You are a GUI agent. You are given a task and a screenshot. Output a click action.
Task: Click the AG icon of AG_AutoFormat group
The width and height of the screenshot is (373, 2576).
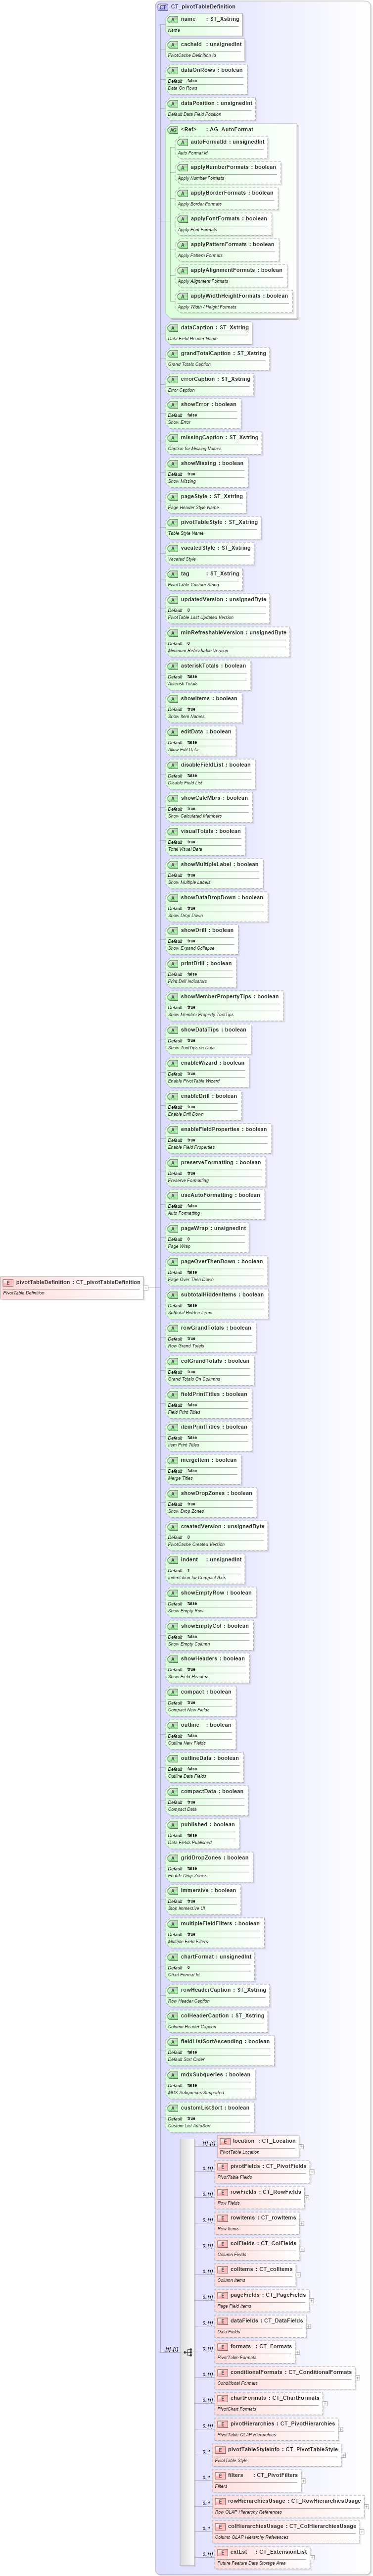(x=173, y=129)
